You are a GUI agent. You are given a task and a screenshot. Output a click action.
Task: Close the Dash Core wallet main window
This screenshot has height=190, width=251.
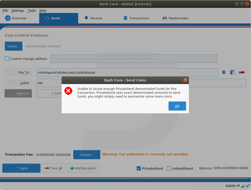click(247, 4)
